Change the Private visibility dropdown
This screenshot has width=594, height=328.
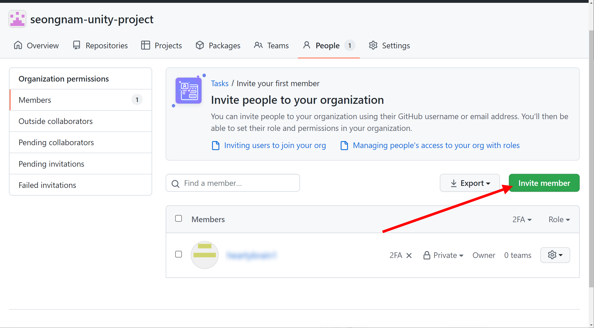click(444, 255)
